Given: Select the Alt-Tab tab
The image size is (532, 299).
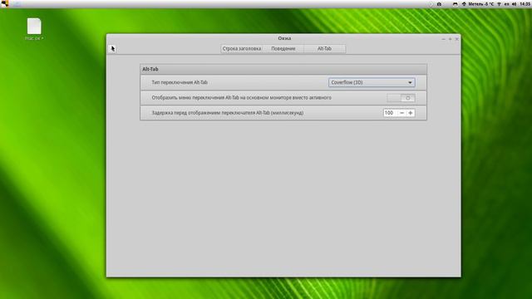Looking at the screenshot, I should coord(324,48).
